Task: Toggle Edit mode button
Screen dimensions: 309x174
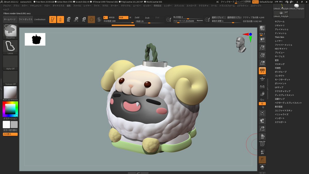Action: [x=53, y=19]
